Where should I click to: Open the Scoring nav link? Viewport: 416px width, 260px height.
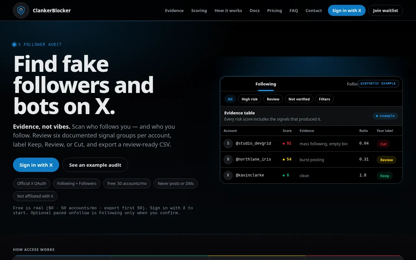[199, 10]
